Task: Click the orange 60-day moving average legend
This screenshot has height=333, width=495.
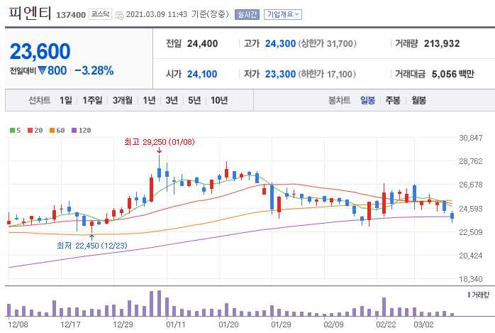Action: tap(57, 130)
